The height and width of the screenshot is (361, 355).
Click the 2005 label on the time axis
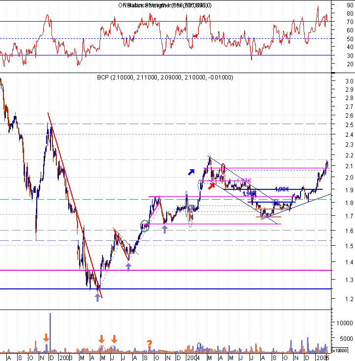[321, 358]
